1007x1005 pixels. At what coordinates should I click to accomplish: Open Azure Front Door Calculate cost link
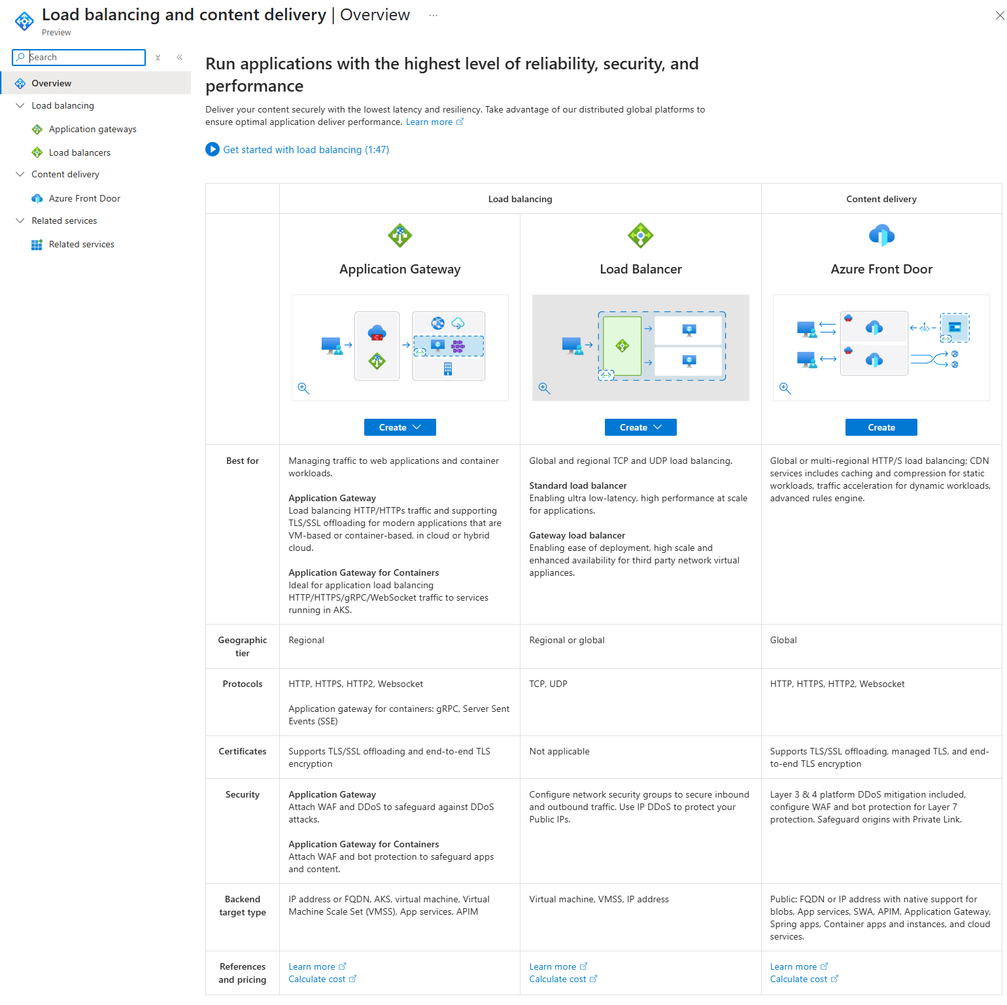click(804, 979)
